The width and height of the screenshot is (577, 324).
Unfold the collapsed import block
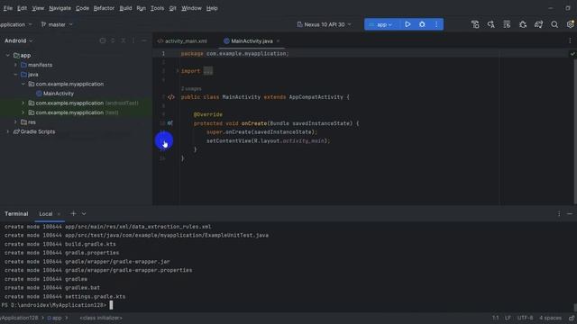[178, 71]
